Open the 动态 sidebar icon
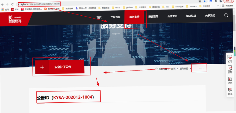236x113 pixels. coord(230,81)
